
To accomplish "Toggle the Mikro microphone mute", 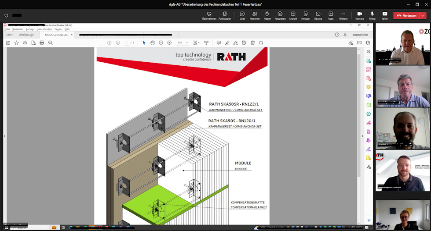I will 372,16.
